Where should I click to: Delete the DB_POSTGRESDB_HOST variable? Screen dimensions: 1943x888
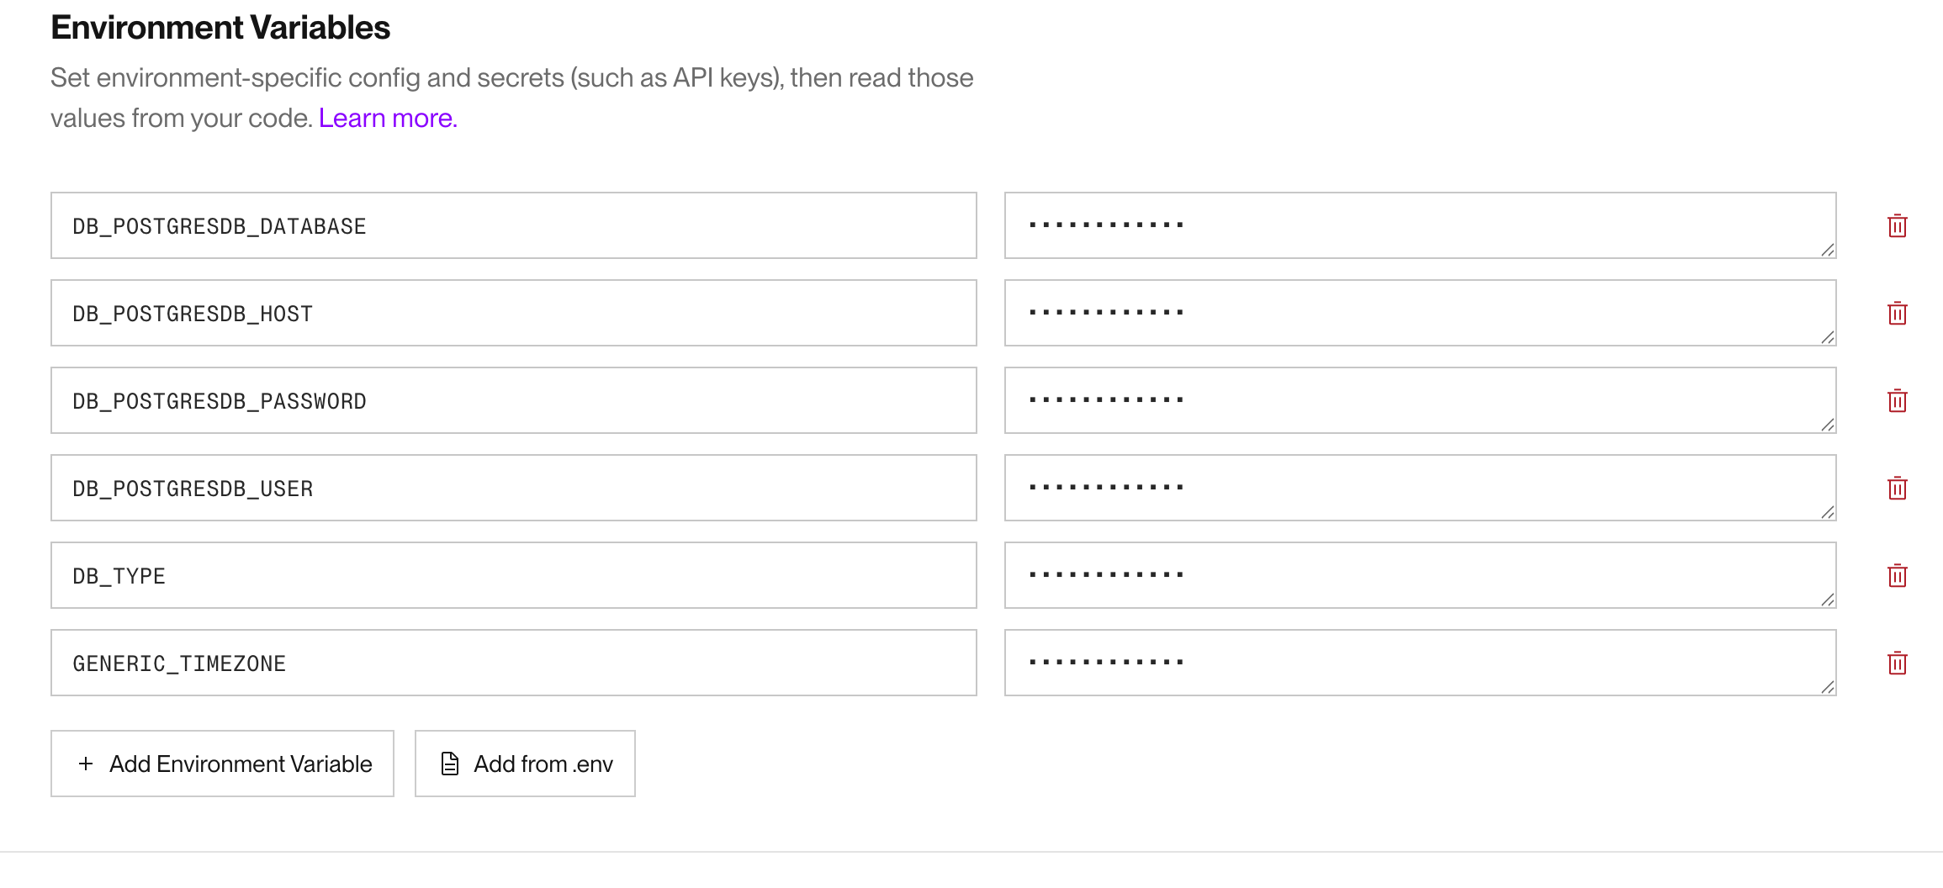[1897, 314]
